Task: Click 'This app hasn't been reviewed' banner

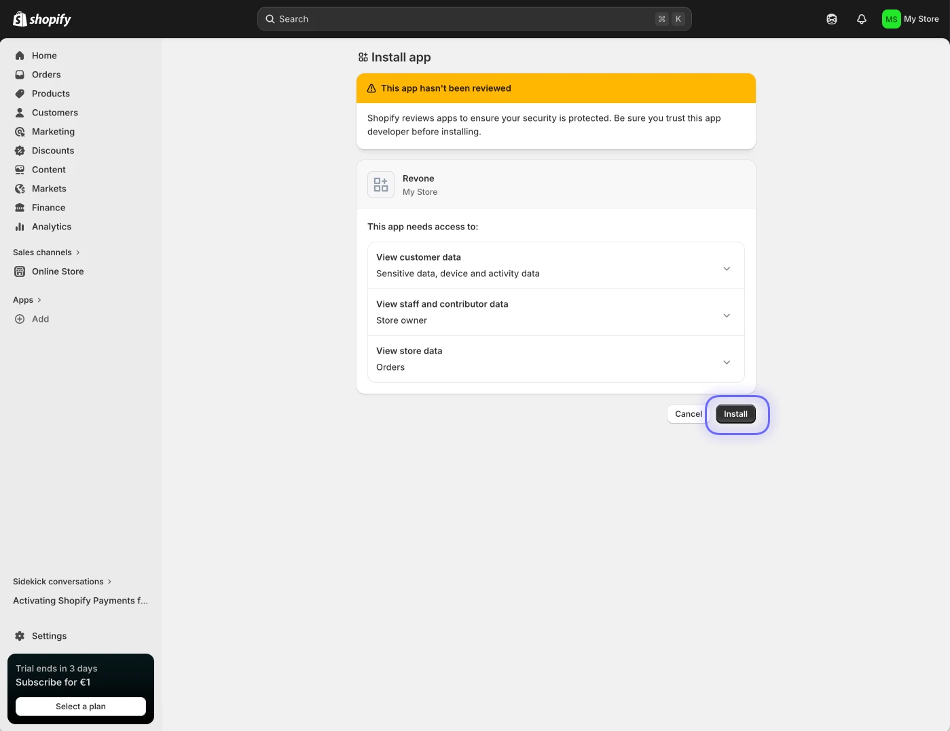Action: tap(556, 88)
